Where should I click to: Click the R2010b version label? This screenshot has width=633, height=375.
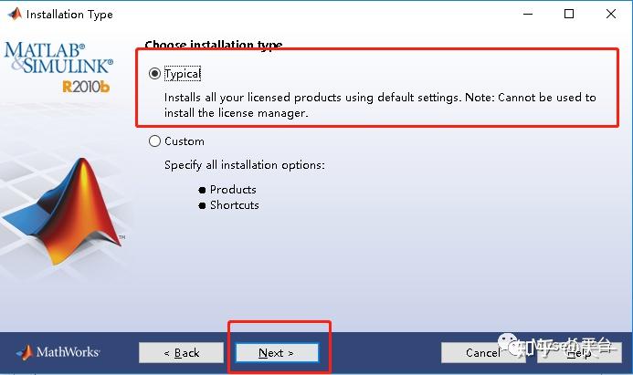(x=86, y=87)
